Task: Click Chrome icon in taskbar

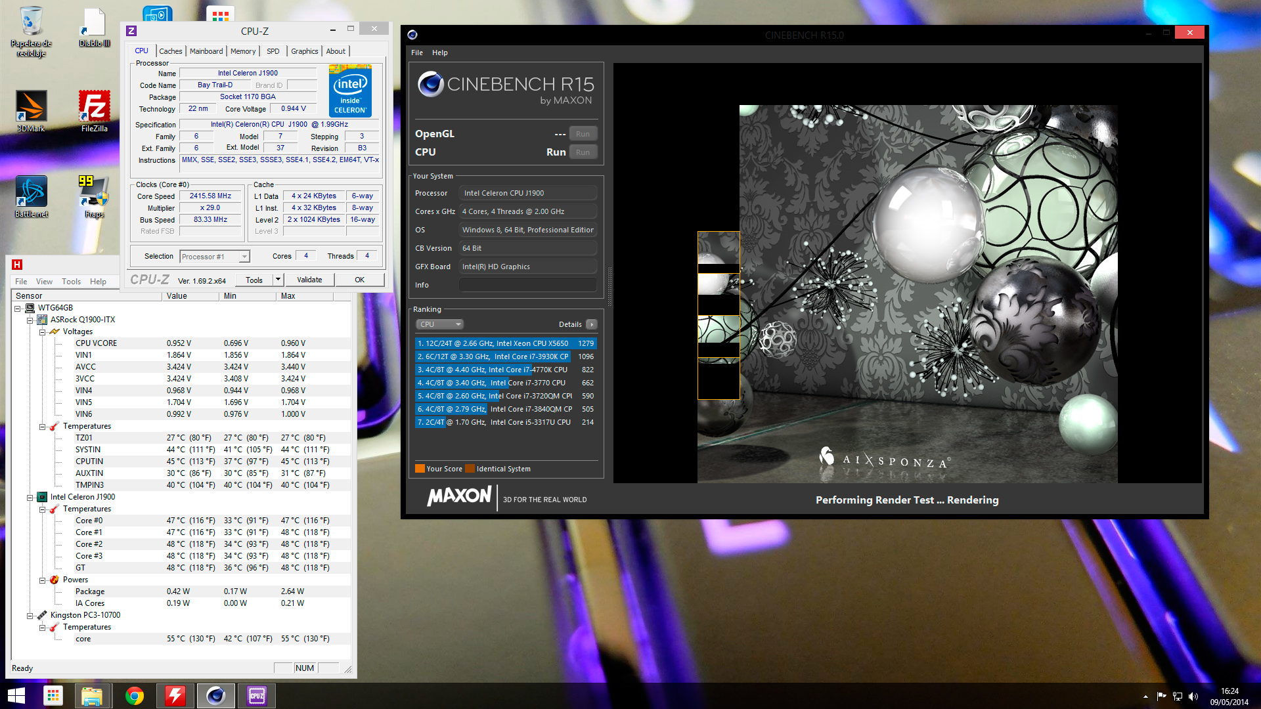Action: (x=135, y=696)
